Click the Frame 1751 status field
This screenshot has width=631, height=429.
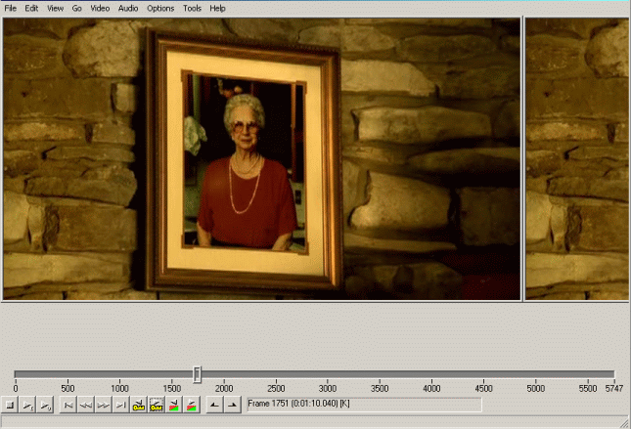[364, 404]
